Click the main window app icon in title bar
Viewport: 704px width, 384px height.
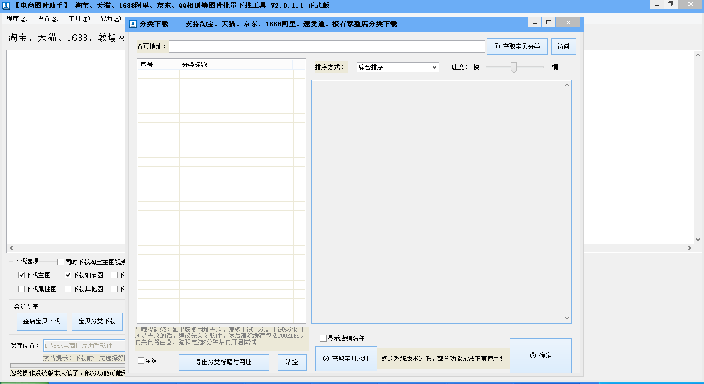pyautogui.click(x=6, y=5)
